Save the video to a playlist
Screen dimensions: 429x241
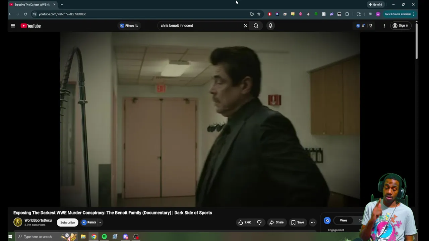pos(298,222)
